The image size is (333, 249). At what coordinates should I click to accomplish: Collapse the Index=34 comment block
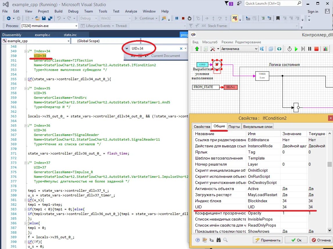26,51
